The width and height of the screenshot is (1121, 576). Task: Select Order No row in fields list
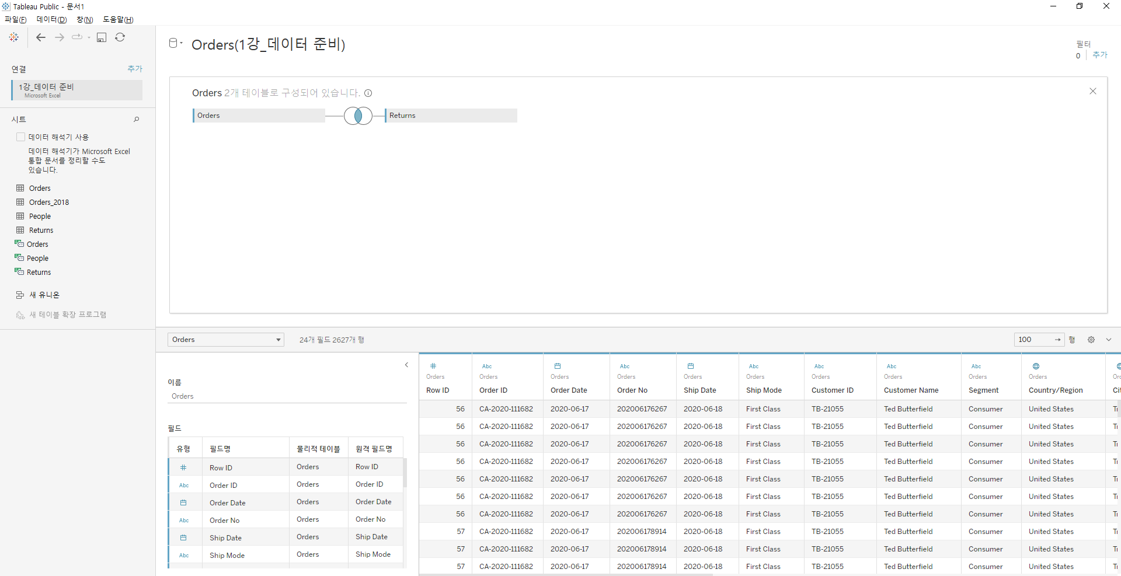pyautogui.click(x=286, y=520)
